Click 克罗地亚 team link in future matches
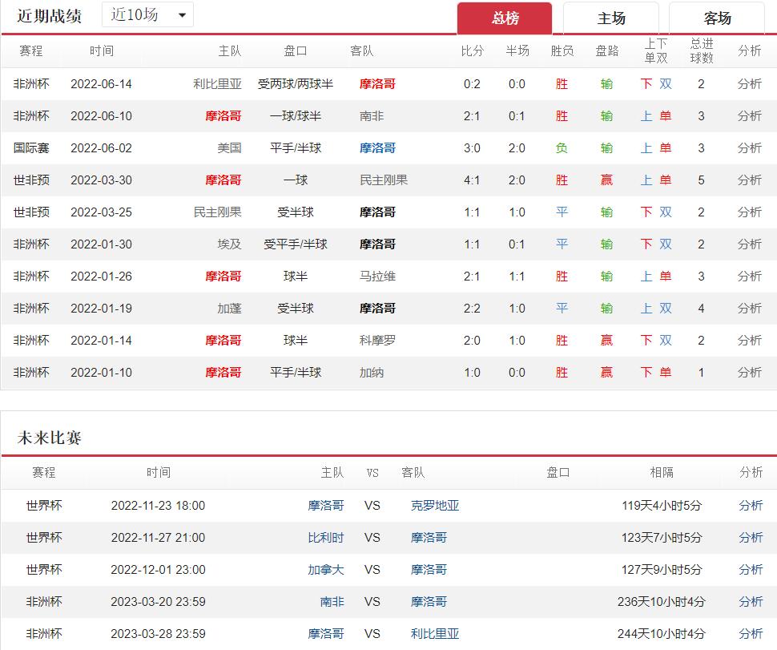The width and height of the screenshot is (777, 650). [x=435, y=505]
